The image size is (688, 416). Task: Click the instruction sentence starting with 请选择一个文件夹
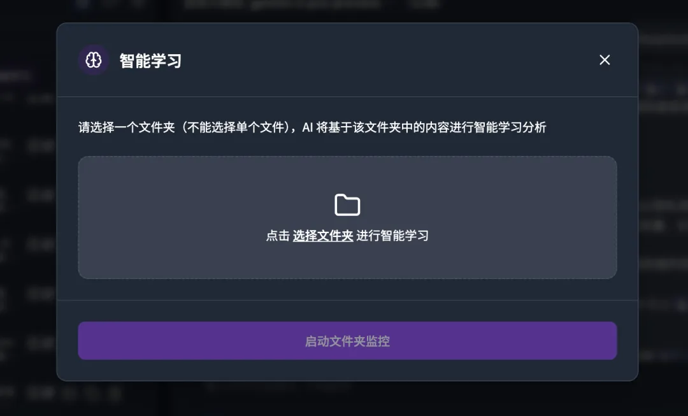pyautogui.click(x=312, y=127)
